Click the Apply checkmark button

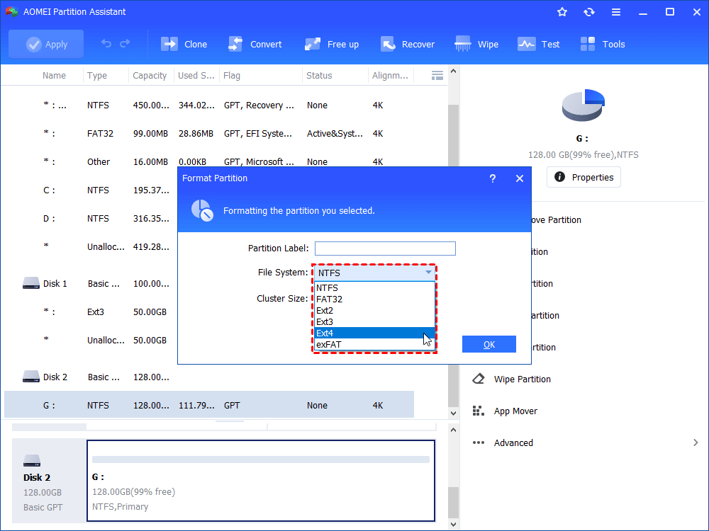point(46,44)
